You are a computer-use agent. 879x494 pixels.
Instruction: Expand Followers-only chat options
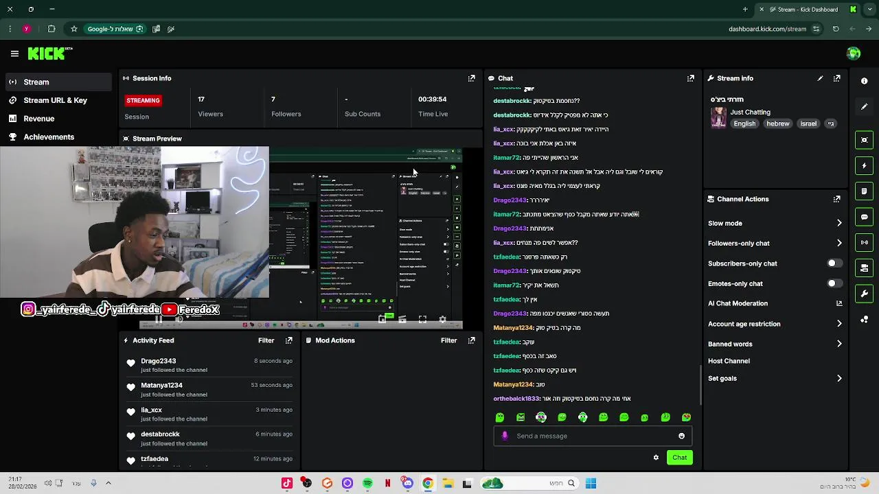839,243
